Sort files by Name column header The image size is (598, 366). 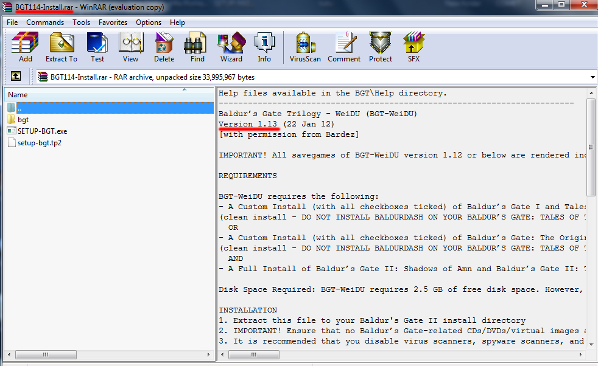tap(109, 94)
